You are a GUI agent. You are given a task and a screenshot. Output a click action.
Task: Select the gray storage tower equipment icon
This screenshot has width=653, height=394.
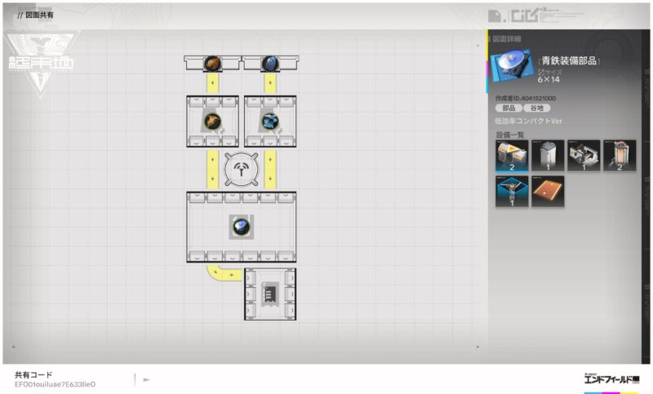pyautogui.click(x=547, y=155)
